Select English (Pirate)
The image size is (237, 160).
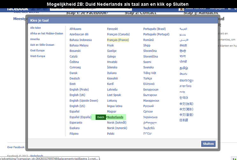[79, 90]
